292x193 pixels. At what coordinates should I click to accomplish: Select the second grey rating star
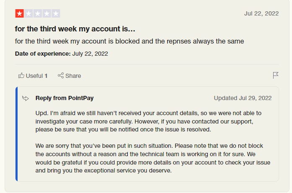pos(28,13)
